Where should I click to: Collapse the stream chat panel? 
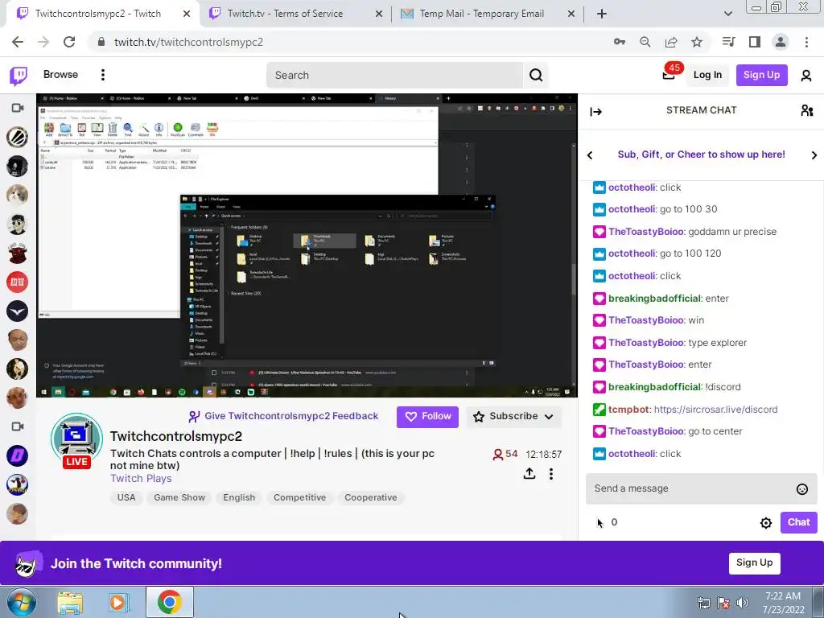tap(596, 111)
